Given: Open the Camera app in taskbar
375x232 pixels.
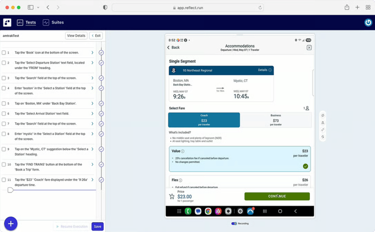Looking at the screenshot, I should pos(228,211).
